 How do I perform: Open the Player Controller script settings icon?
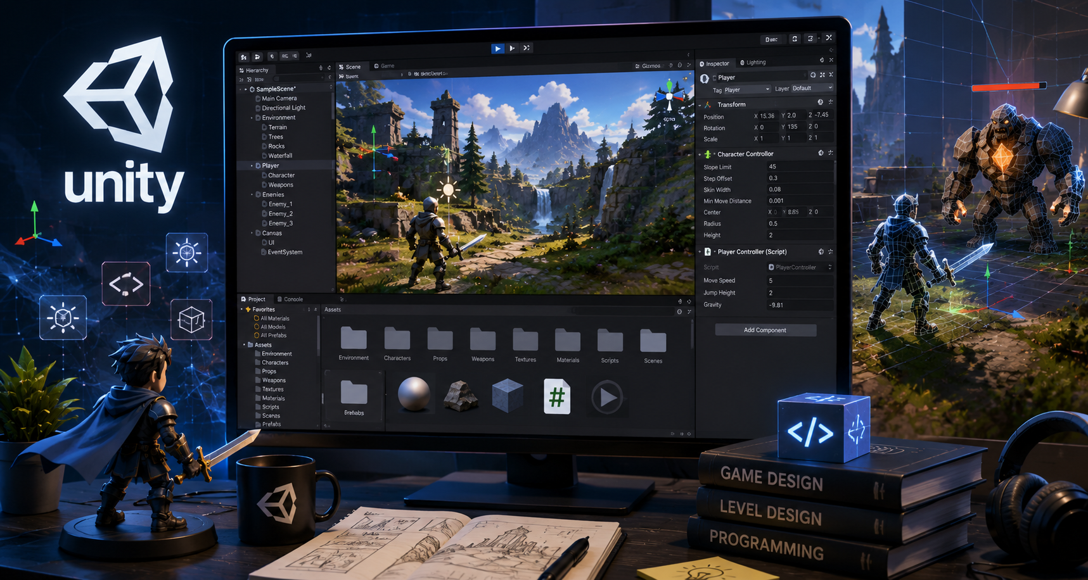[831, 252]
